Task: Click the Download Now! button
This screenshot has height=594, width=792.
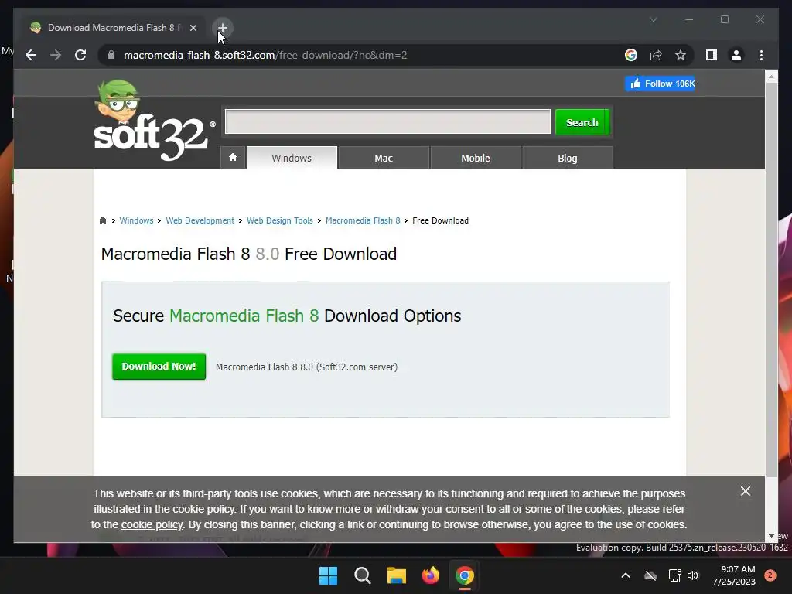Action: [x=159, y=366]
